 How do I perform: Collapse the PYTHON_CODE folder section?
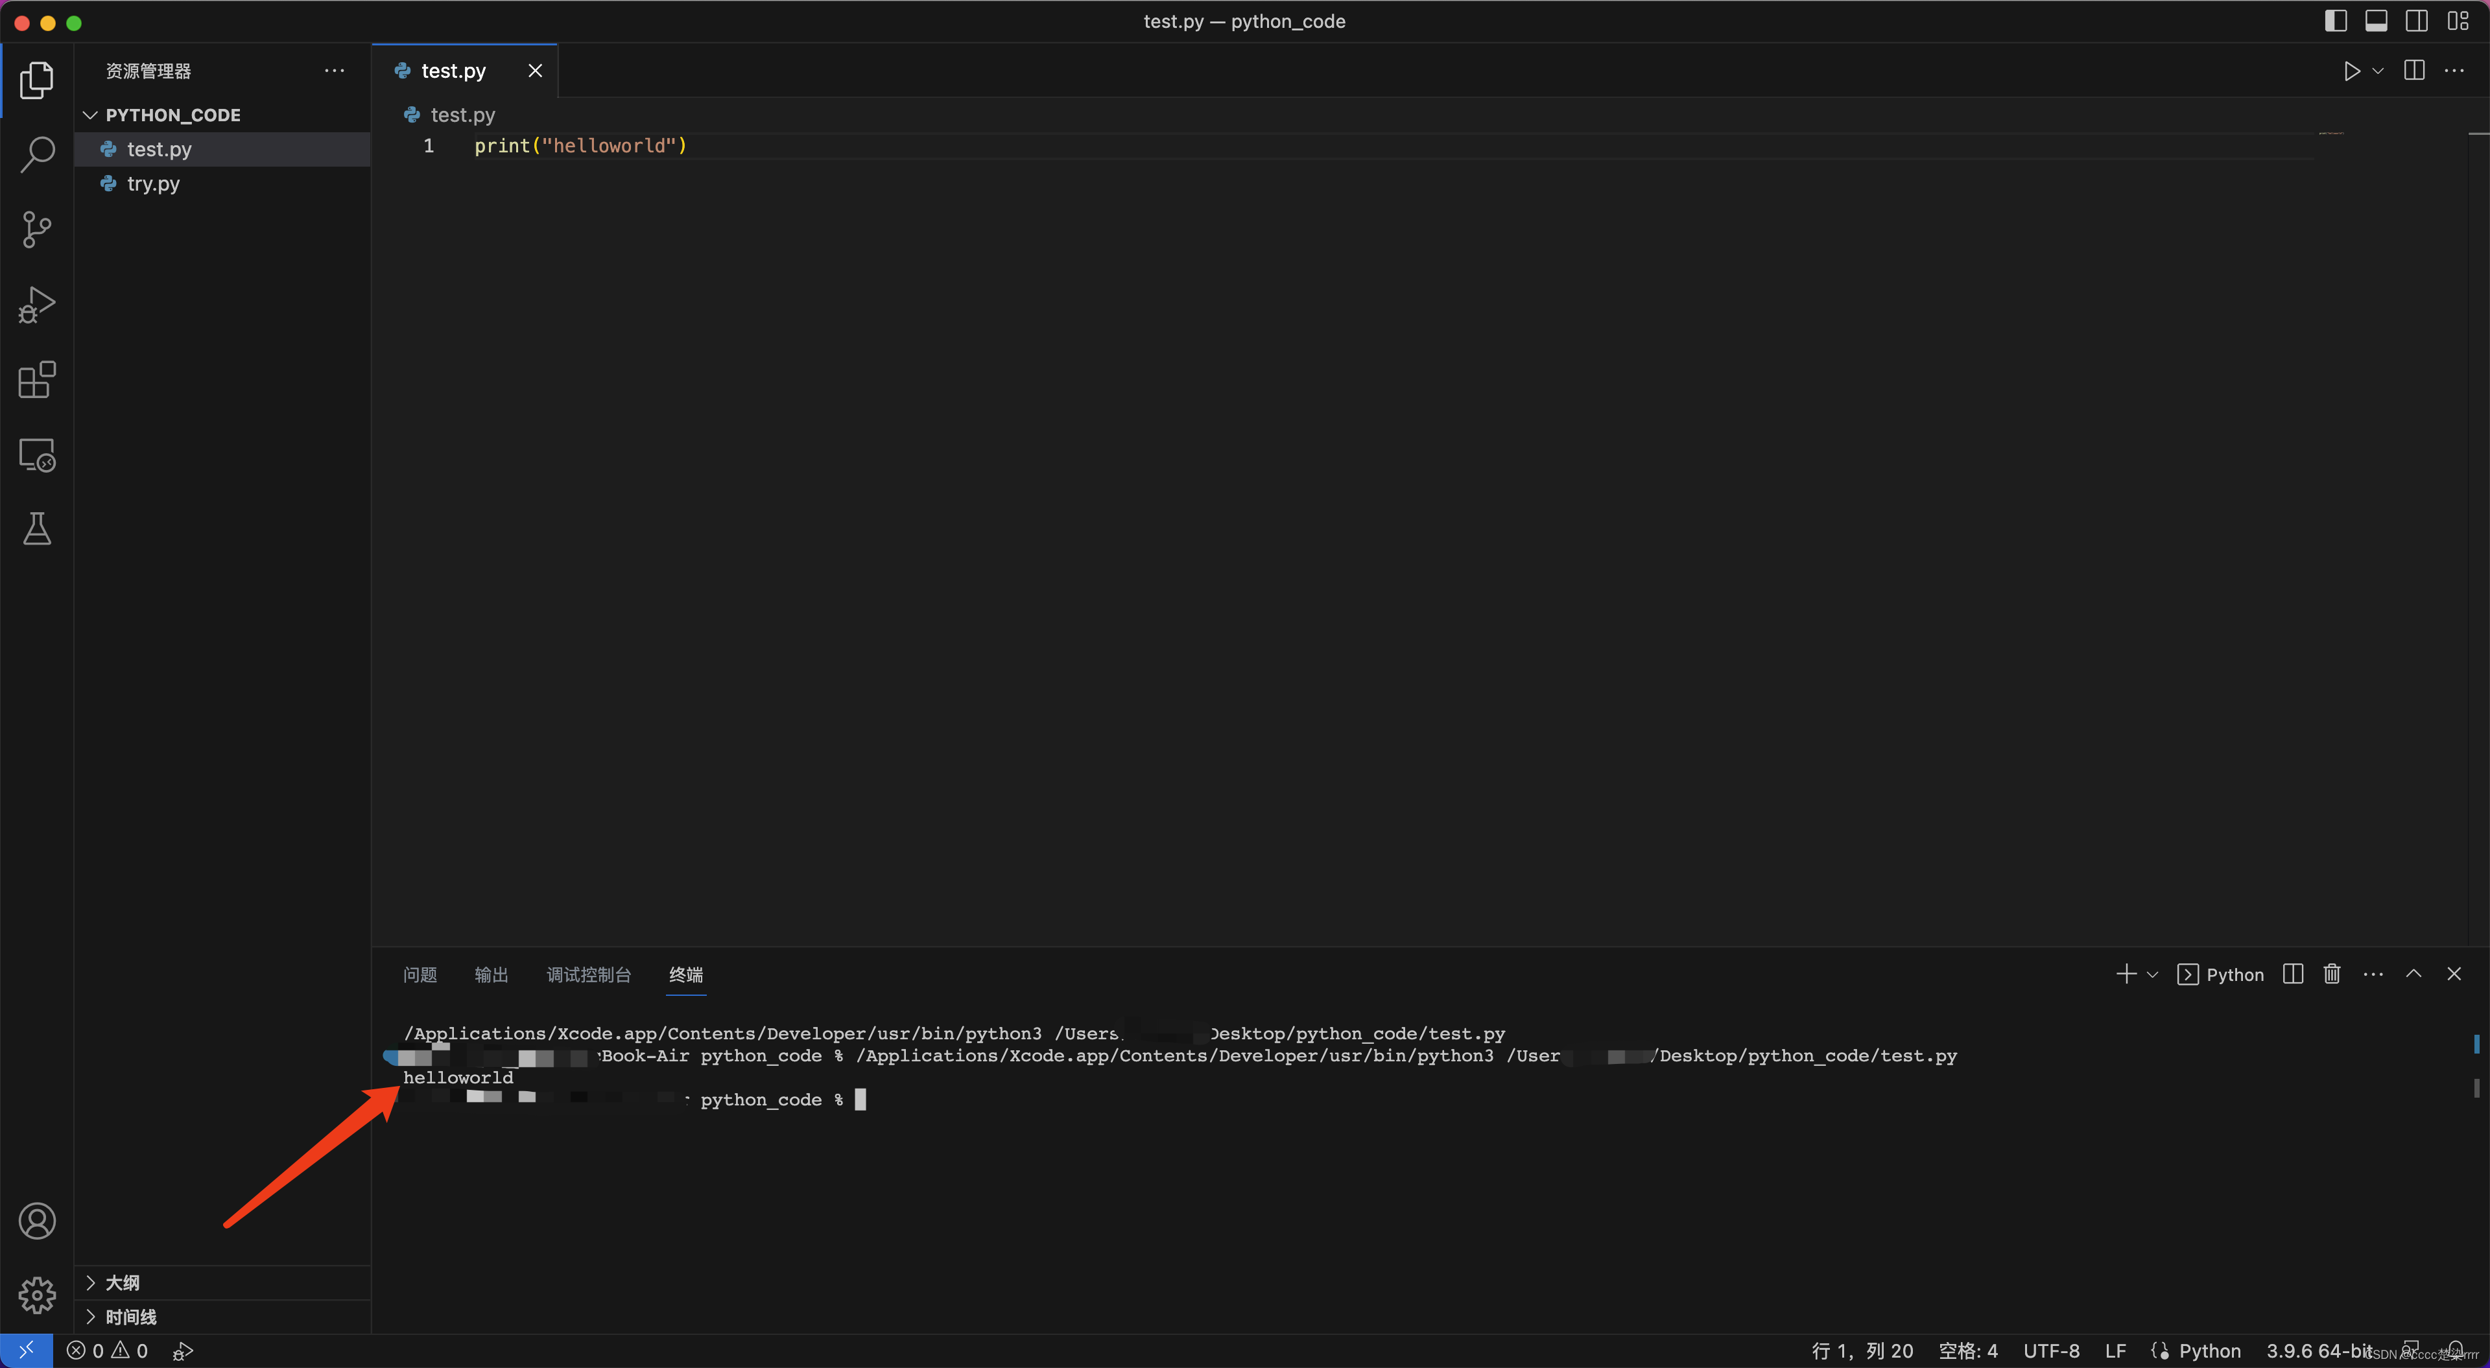tap(222, 115)
